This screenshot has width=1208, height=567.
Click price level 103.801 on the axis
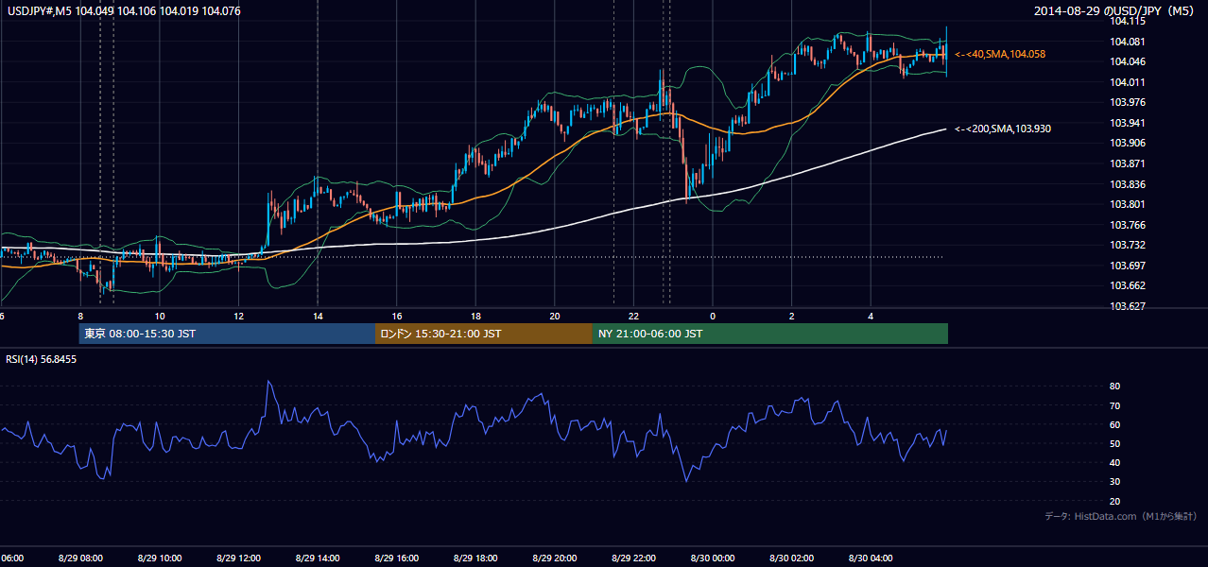pos(1128,204)
